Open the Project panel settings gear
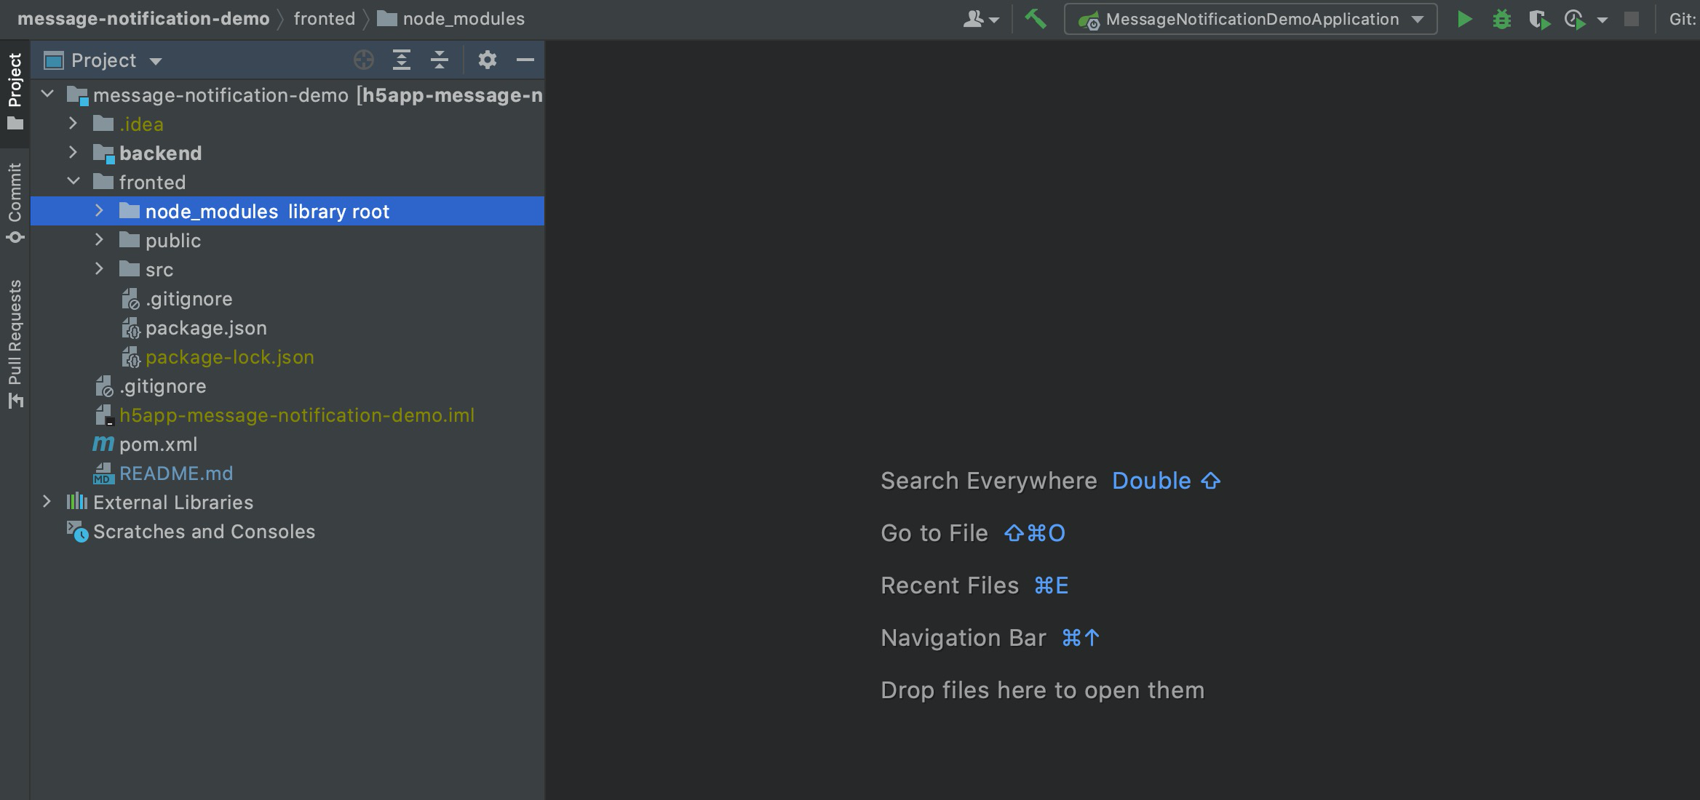Screen dimensions: 1700x800 pos(487,60)
